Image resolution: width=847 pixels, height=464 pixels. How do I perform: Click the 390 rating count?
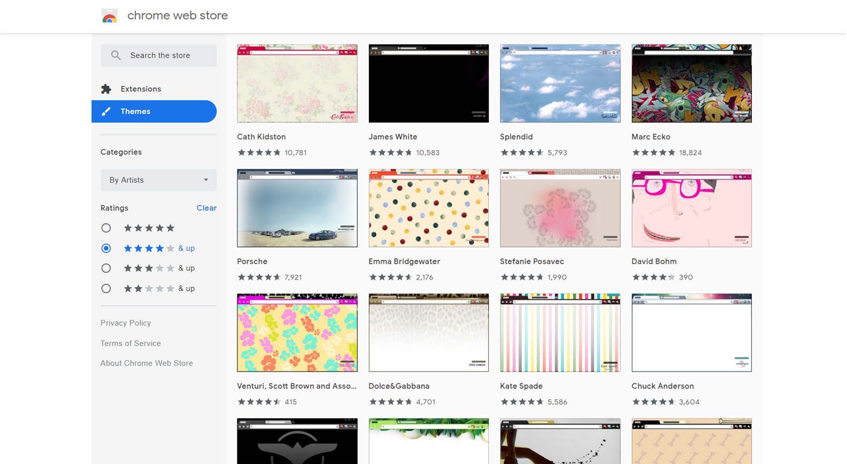click(x=686, y=277)
